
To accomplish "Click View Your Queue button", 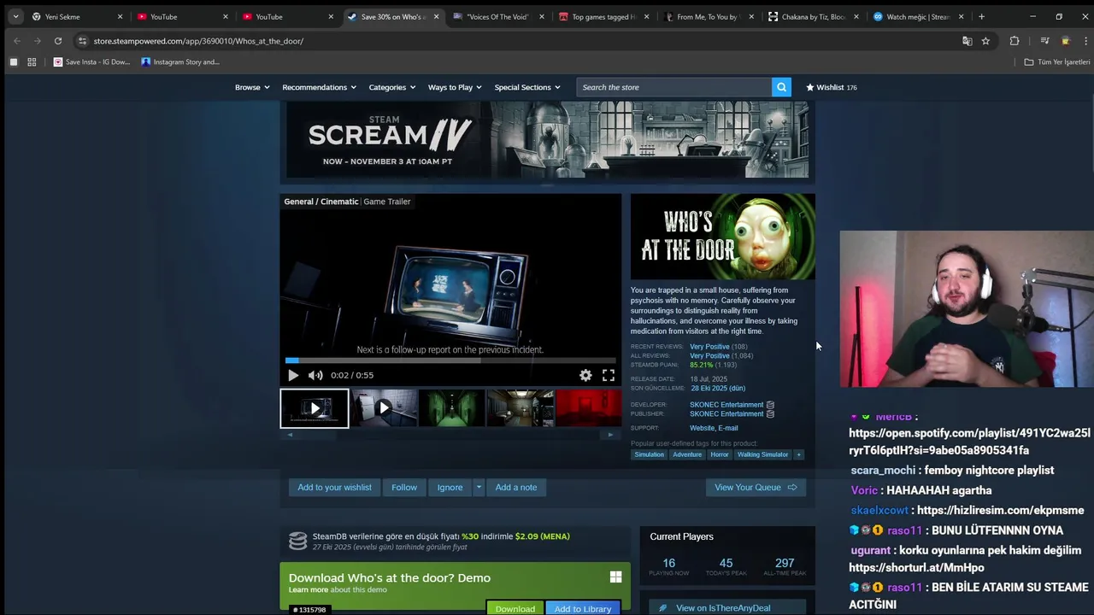I will coord(756,487).
